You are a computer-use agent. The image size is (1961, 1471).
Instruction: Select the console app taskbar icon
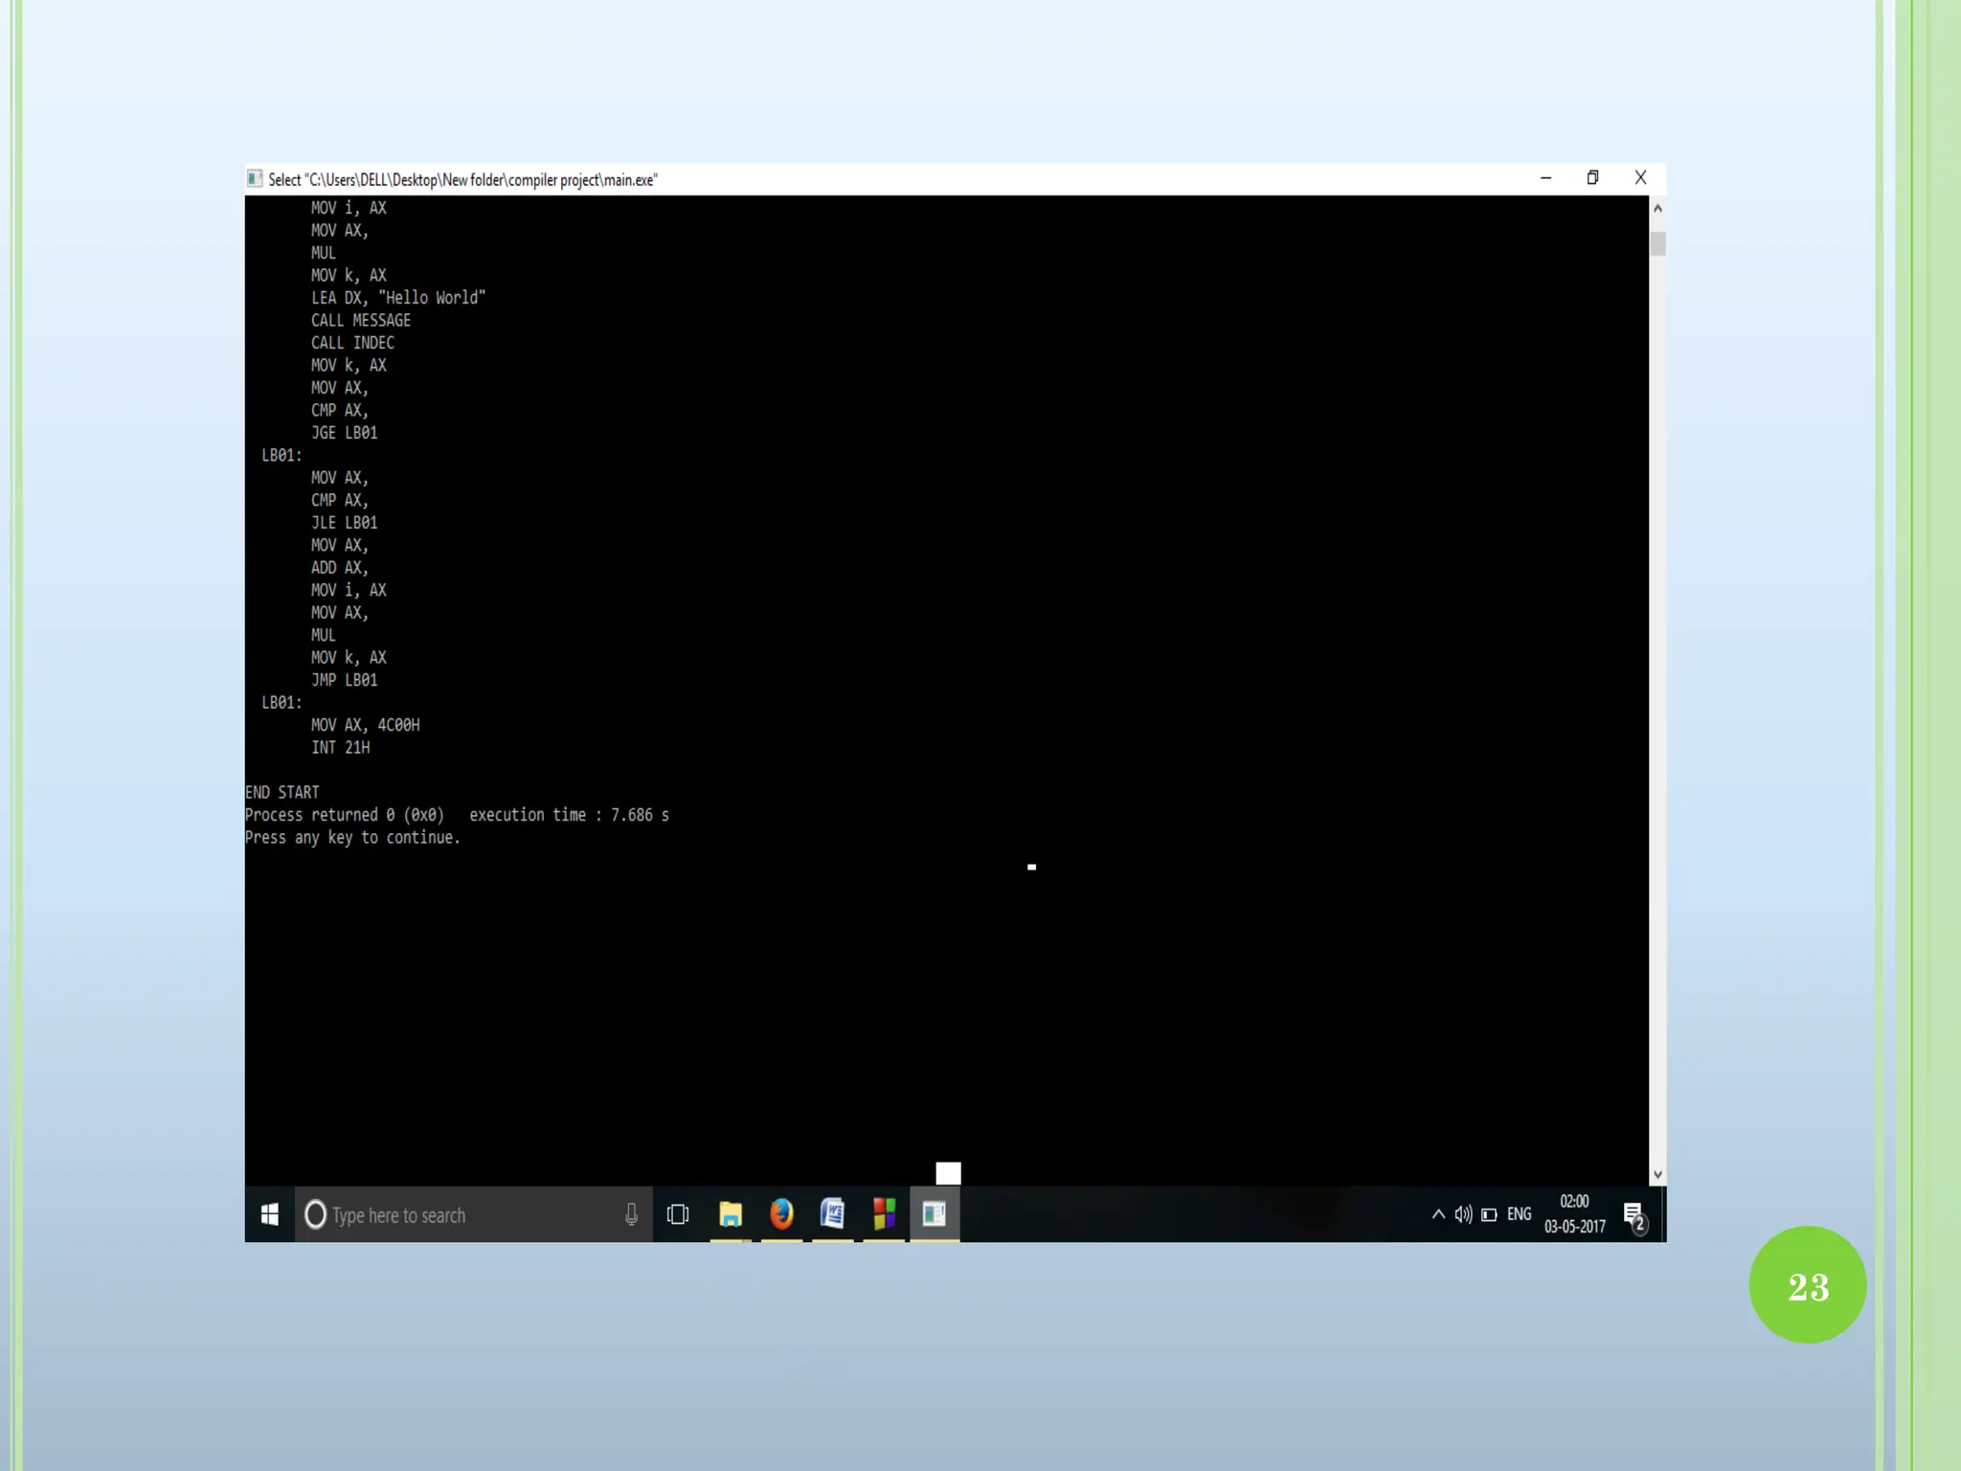pyautogui.click(x=935, y=1214)
